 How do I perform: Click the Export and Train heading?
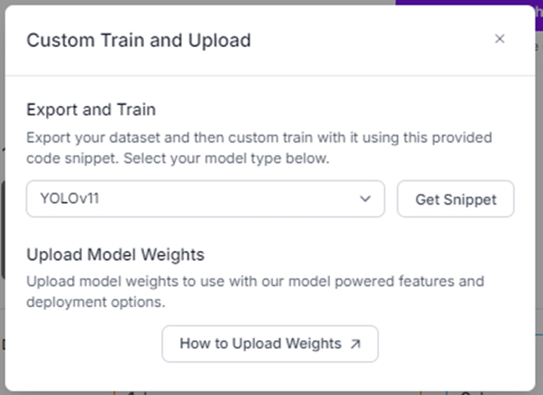91,109
